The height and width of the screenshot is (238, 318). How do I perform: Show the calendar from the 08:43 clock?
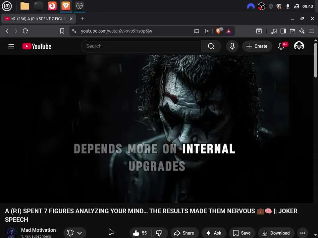pos(308,7)
